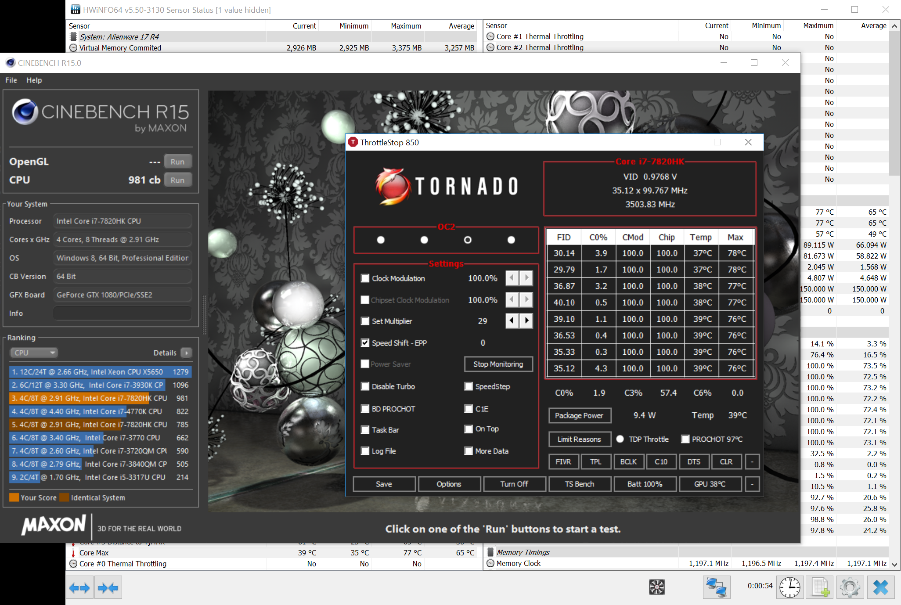Click the Virtual Memory Commited sensor icon
Viewport: 901px width, 605px height.
pos(73,48)
